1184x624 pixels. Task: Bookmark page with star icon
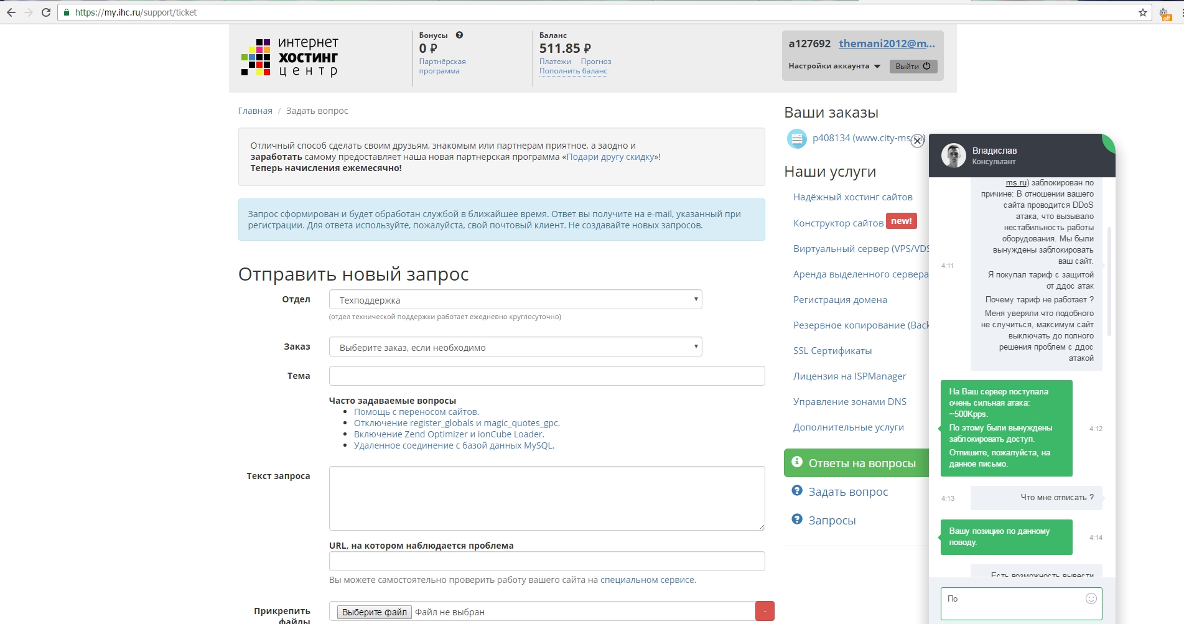[1143, 12]
